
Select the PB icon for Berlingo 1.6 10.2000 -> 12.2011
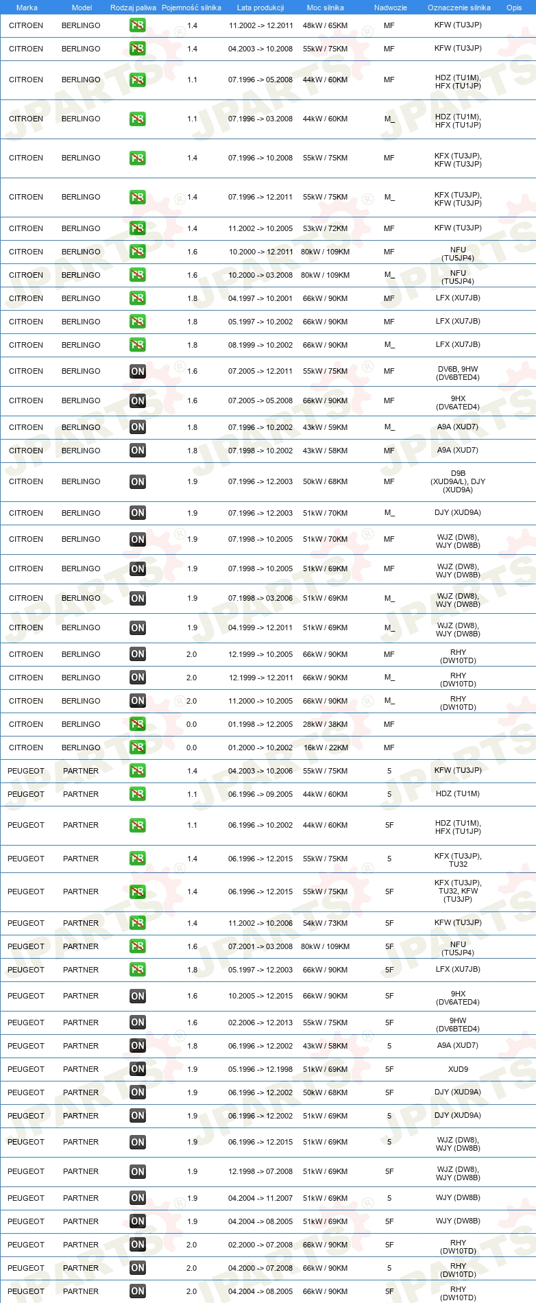tap(138, 252)
